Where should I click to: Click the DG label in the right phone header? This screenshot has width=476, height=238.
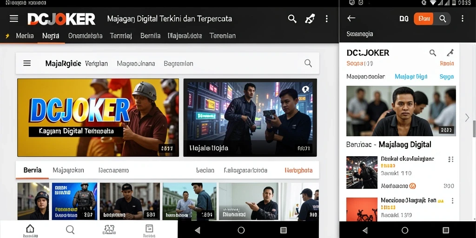tap(404, 19)
